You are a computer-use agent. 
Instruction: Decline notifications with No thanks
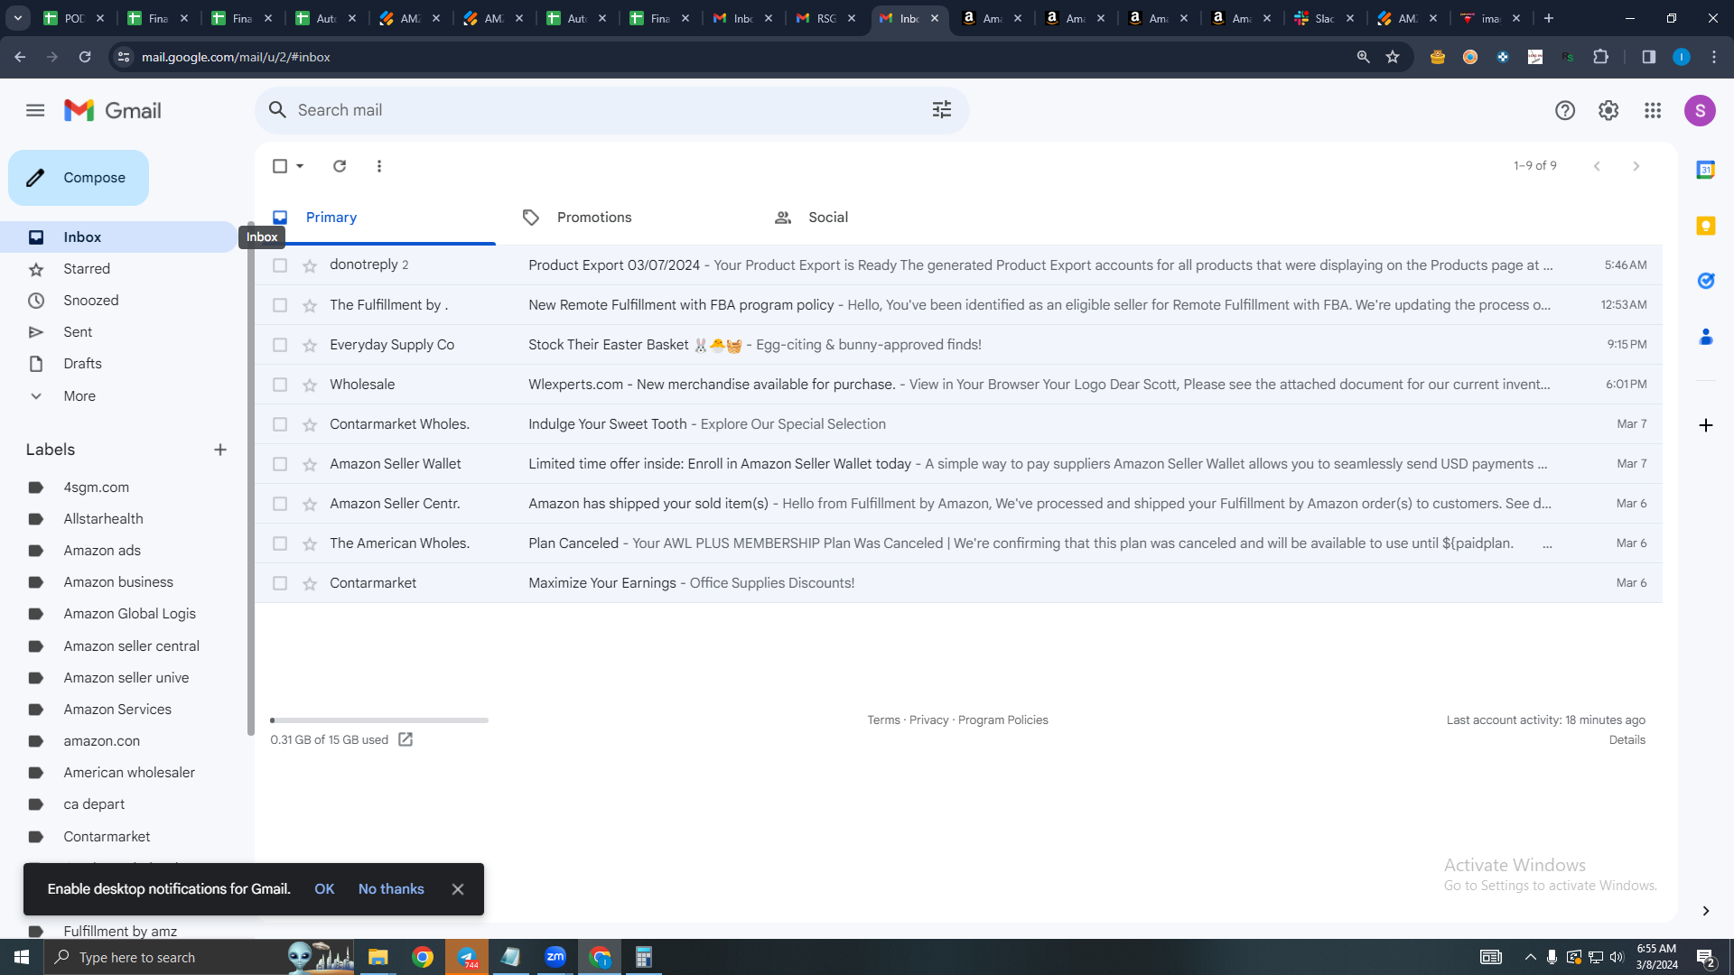[391, 889]
